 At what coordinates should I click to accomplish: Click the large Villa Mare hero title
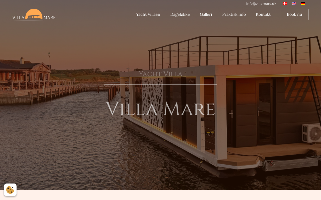tap(160, 109)
